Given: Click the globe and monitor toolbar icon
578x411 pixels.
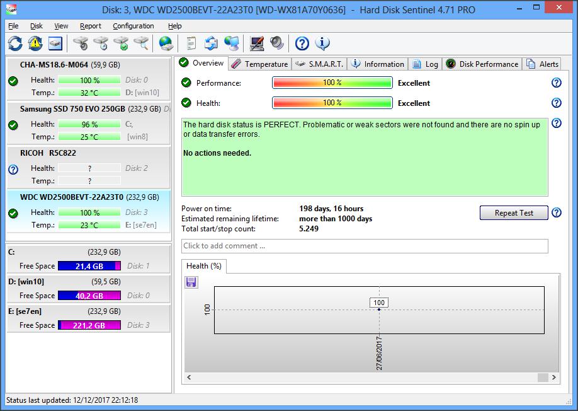Looking at the screenshot, I should coord(232,43).
